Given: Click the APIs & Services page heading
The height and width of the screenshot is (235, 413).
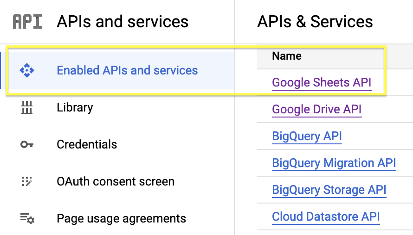Looking at the screenshot, I should pos(315,22).
